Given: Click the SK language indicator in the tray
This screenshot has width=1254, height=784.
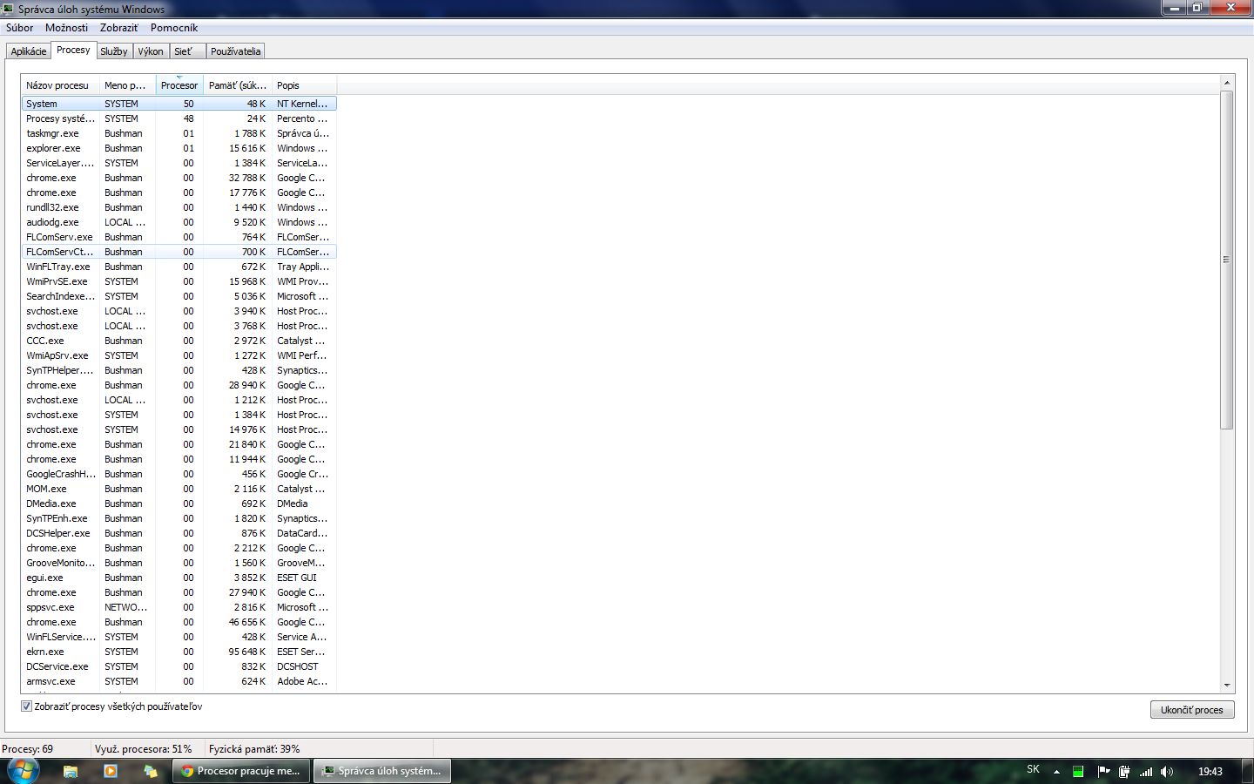Looking at the screenshot, I should (1033, 769).
